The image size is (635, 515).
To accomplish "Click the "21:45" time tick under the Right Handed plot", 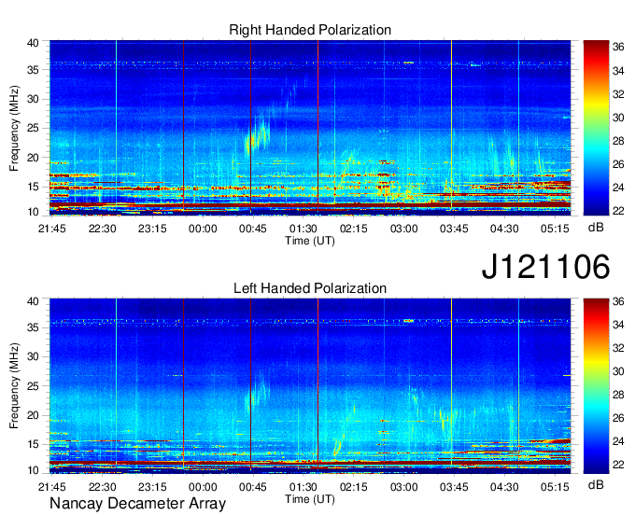I will [52, 229].
